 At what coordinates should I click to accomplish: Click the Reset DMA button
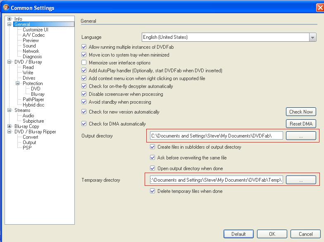[x=301, y=124]
